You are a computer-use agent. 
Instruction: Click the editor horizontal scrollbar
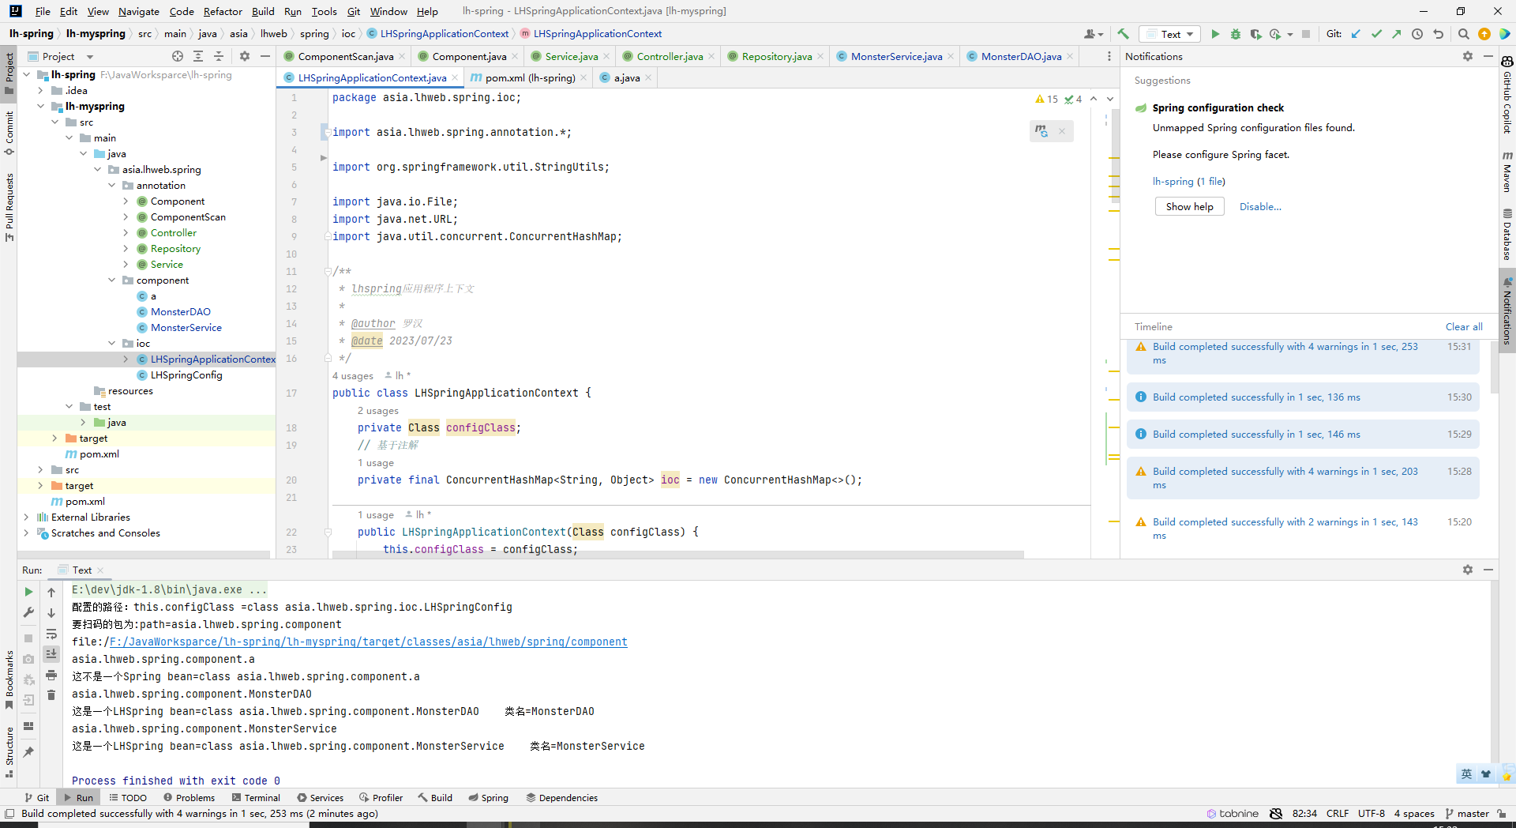tap(677, 555)
